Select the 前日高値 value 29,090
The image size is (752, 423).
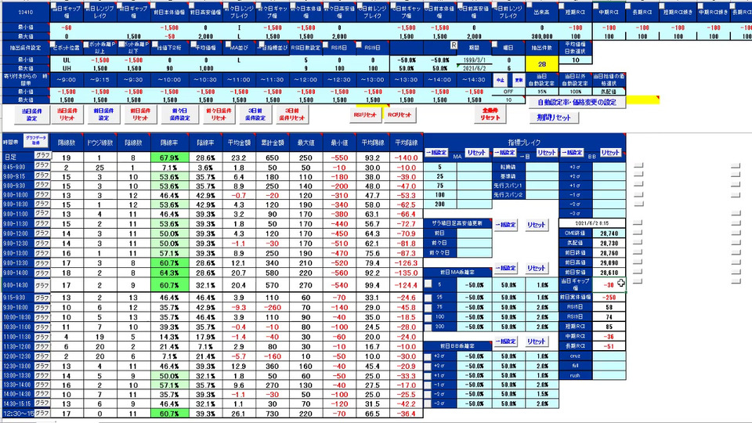tap(609, 263)
